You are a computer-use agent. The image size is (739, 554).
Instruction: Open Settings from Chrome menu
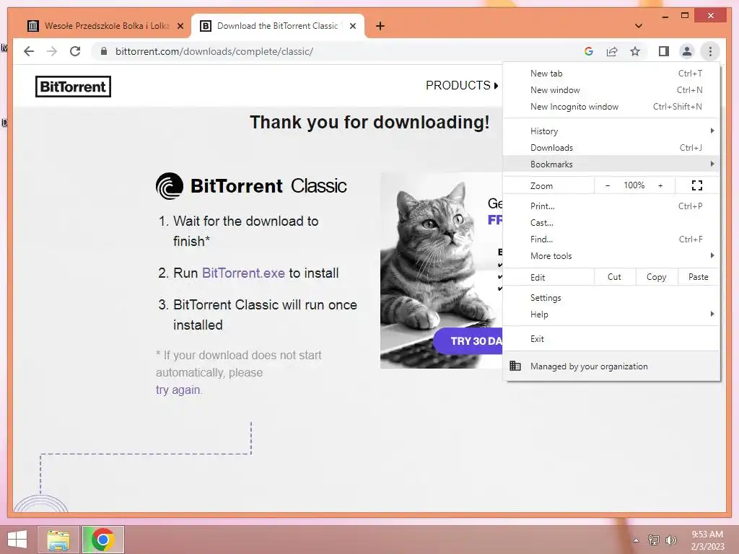[x=611, y=298]
